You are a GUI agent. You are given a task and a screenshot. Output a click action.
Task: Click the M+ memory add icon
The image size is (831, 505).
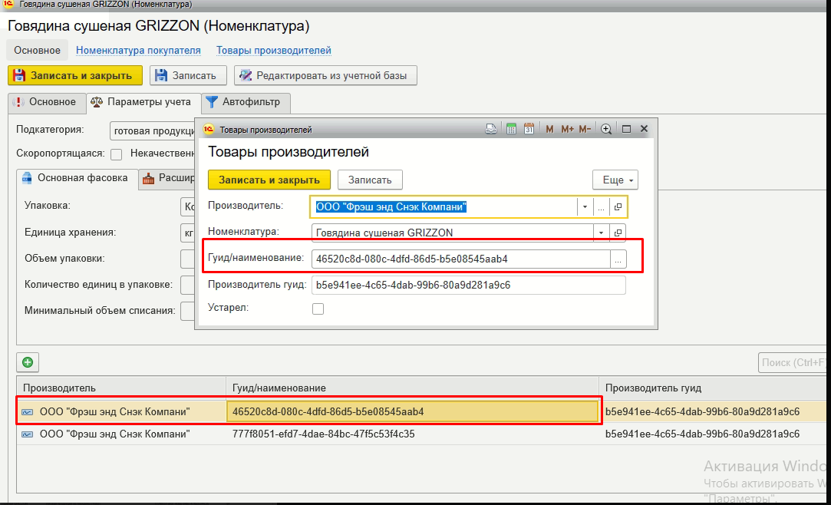pos(567,129)
